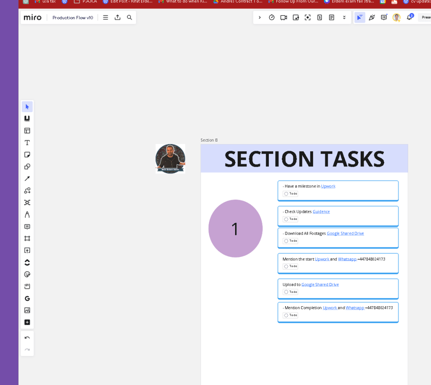
Task: Open the comments feed icon
Action: 384,17
